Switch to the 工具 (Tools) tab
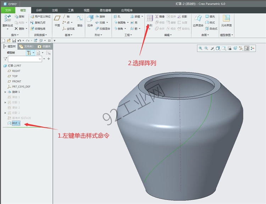The height and width of the screenshot is (204, 266). pyautogui.click(x=71, y=10)
